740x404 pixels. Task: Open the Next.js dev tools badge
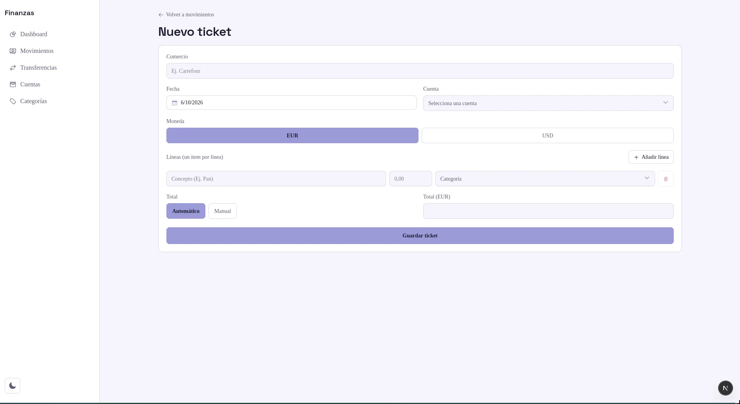click(725, 388)
